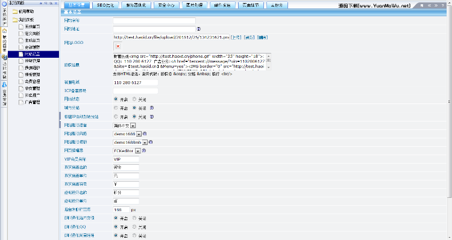Screen dimensions: 452x240
Task: Select 开启 for IP auto-redirect to substation
Action: [x=116, y=117]
